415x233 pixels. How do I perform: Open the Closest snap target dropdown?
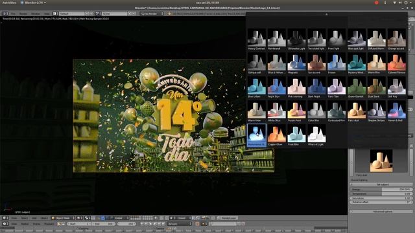pos(184,218)
